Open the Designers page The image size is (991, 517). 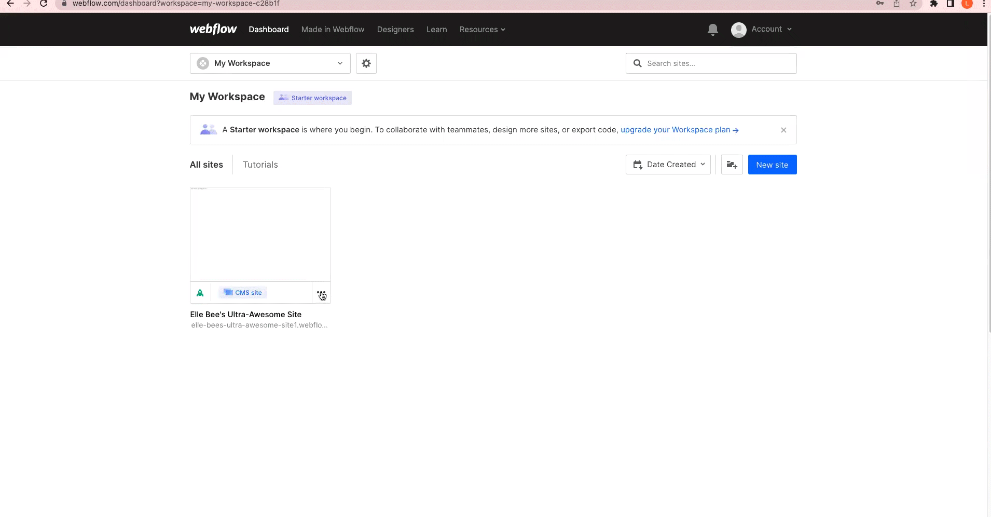395,30
